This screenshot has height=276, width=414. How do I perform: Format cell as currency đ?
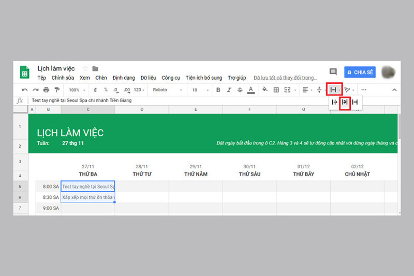(x=95, y=90)
